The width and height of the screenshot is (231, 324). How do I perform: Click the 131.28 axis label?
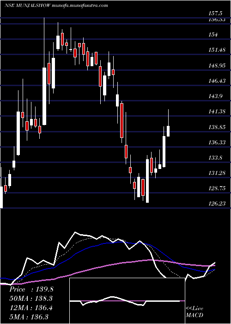coord(217,173)
